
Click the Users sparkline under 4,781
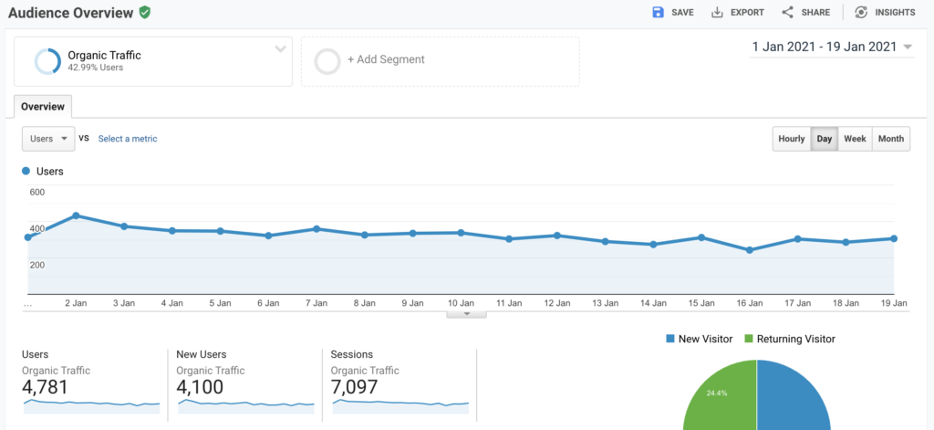92,406
